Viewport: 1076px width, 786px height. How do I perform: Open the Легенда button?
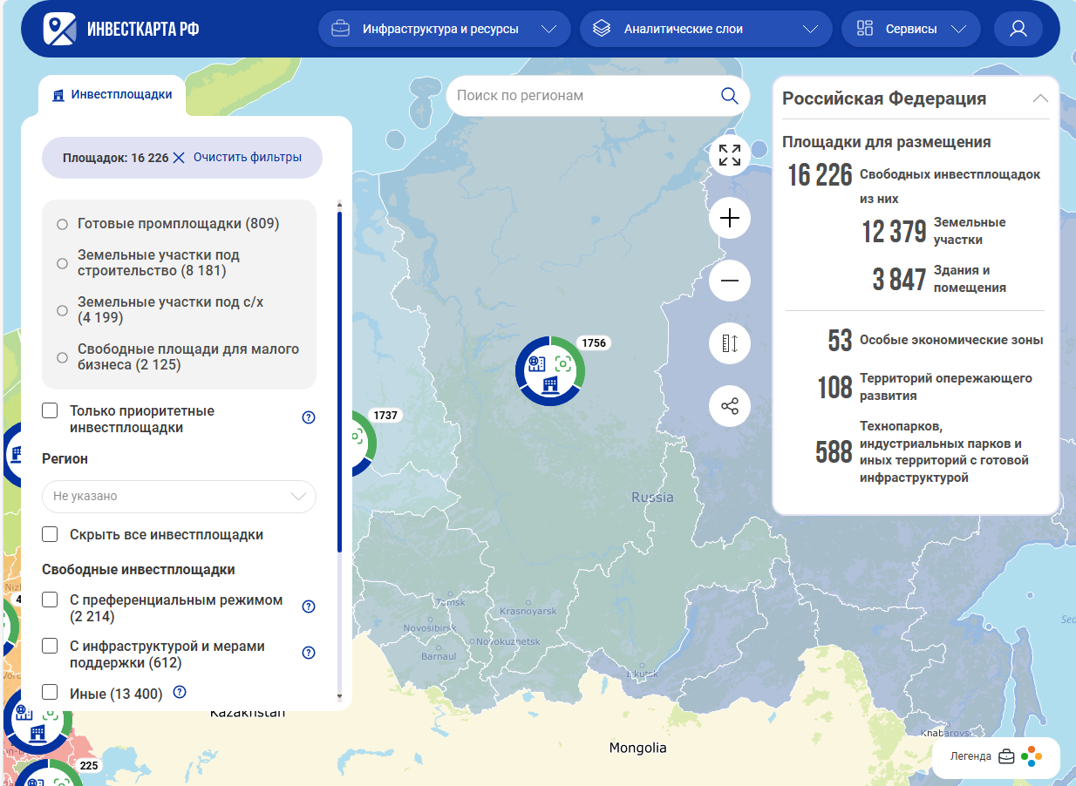(996, 756)
